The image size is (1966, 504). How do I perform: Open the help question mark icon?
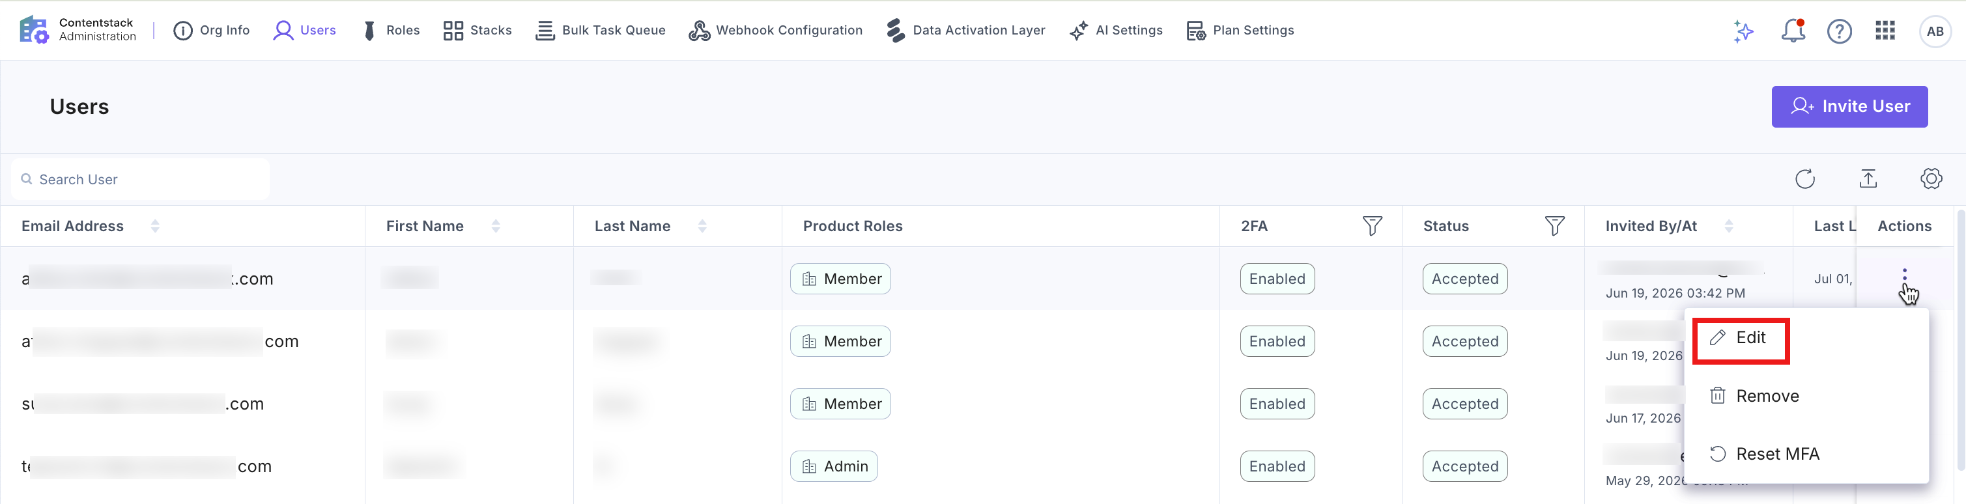point(1840,31)
